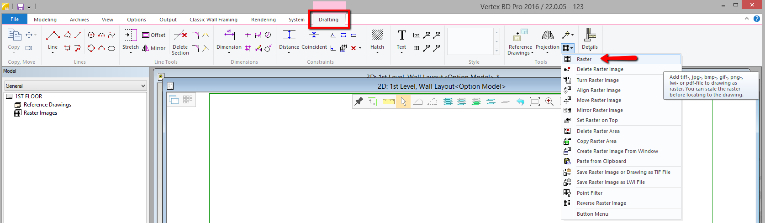
Task: Click the yellow ruler measure icon
Action: point(388,101)
